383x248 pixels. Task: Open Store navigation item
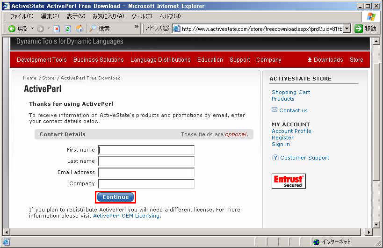pyautogui.click(x=356, y=60)
